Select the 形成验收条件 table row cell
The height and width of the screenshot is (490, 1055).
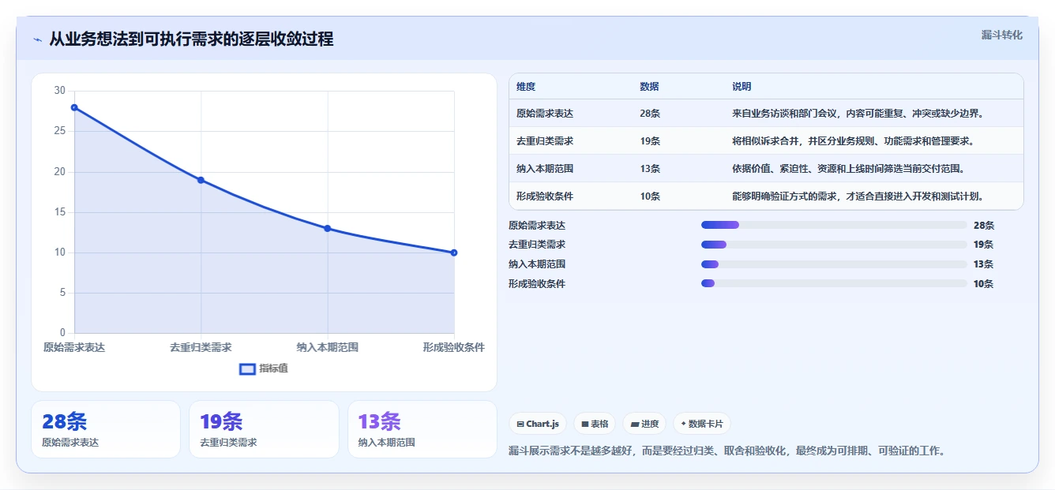545,196
